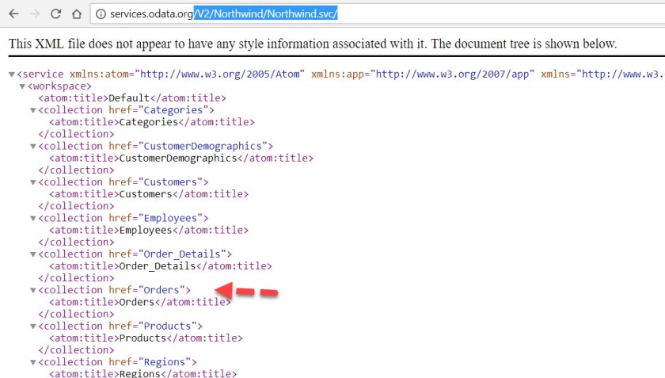665x378 pixels.
Task: Collapse the root service element
Action: (12, 74)
